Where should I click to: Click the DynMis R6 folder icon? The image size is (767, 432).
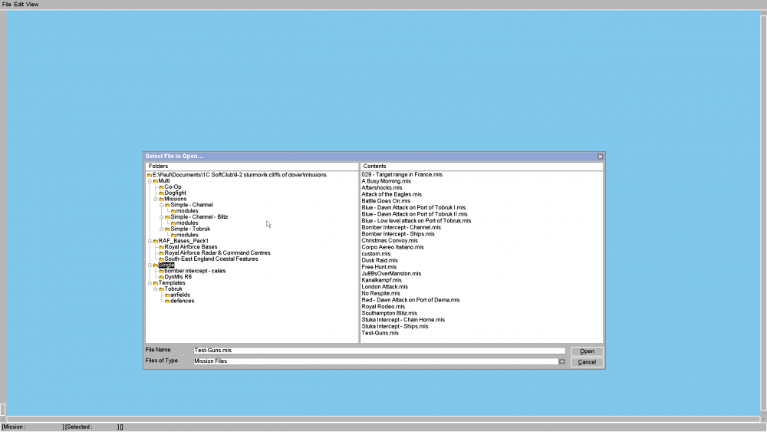161,277
